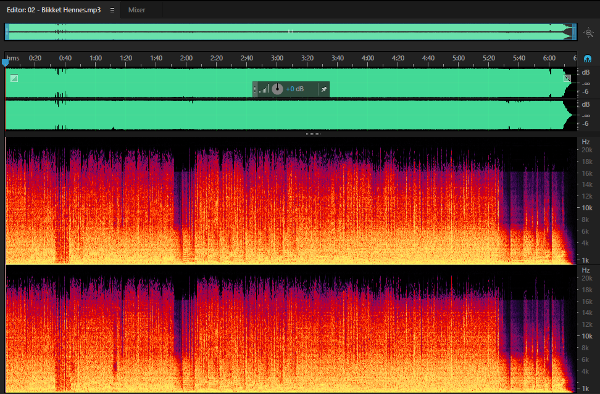Switch to the Mixer tab
This screenshot has width=600, height=394.
click(136, 10)
